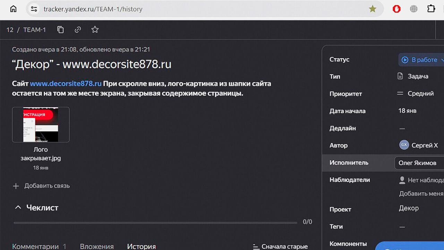Open the extensions puzzle icon

[x=431, y=9]
